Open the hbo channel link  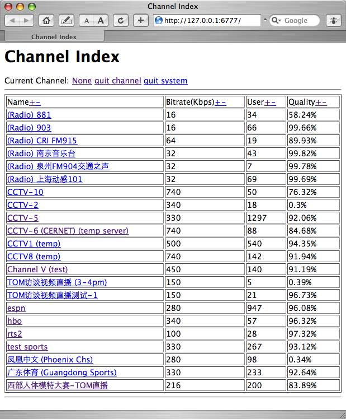click(15, 321)
